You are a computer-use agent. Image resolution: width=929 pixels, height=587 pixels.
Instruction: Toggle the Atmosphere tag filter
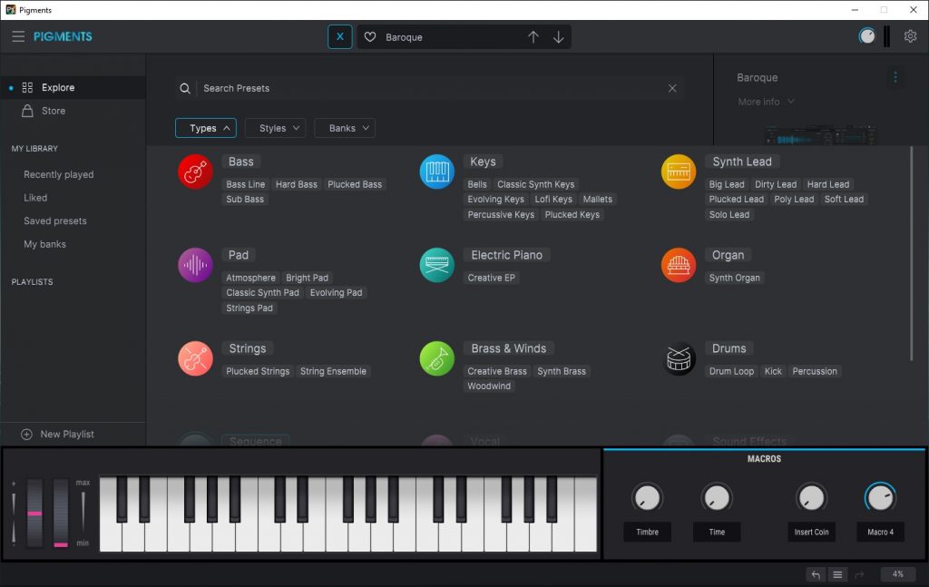tap(250, 278)
